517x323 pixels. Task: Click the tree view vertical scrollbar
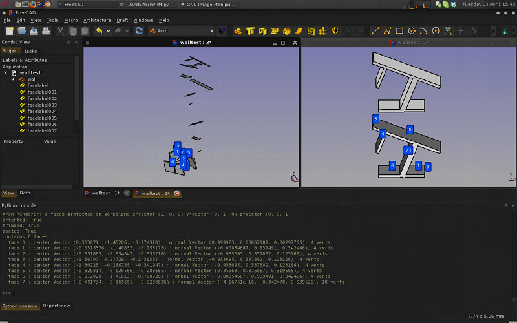coord(77,89)
